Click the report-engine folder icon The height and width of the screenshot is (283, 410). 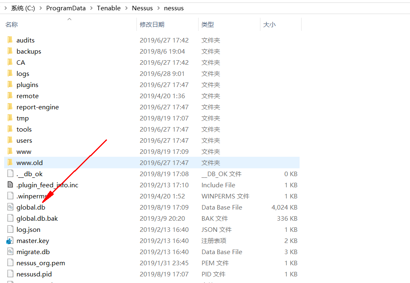(x=10, y=106)
